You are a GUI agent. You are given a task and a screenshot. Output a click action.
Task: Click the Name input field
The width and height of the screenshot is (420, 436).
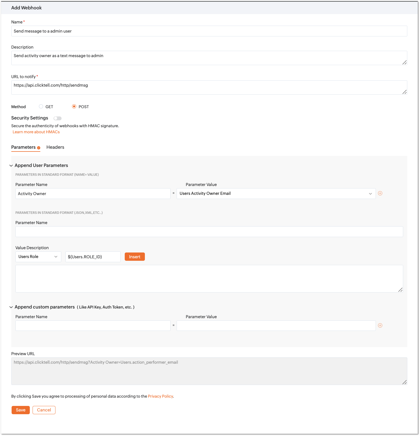(x=209, y=31)
